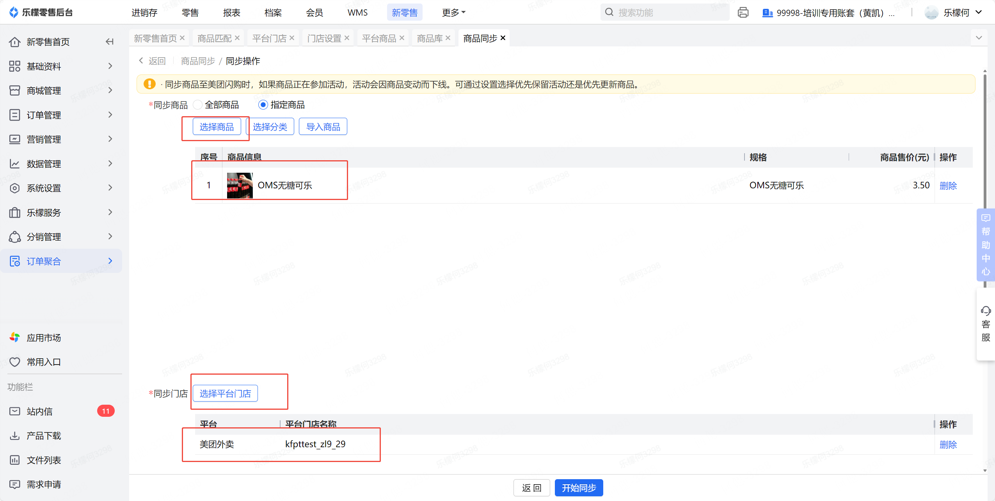
Task: Click the 开始同步 button
Action: 579,488
